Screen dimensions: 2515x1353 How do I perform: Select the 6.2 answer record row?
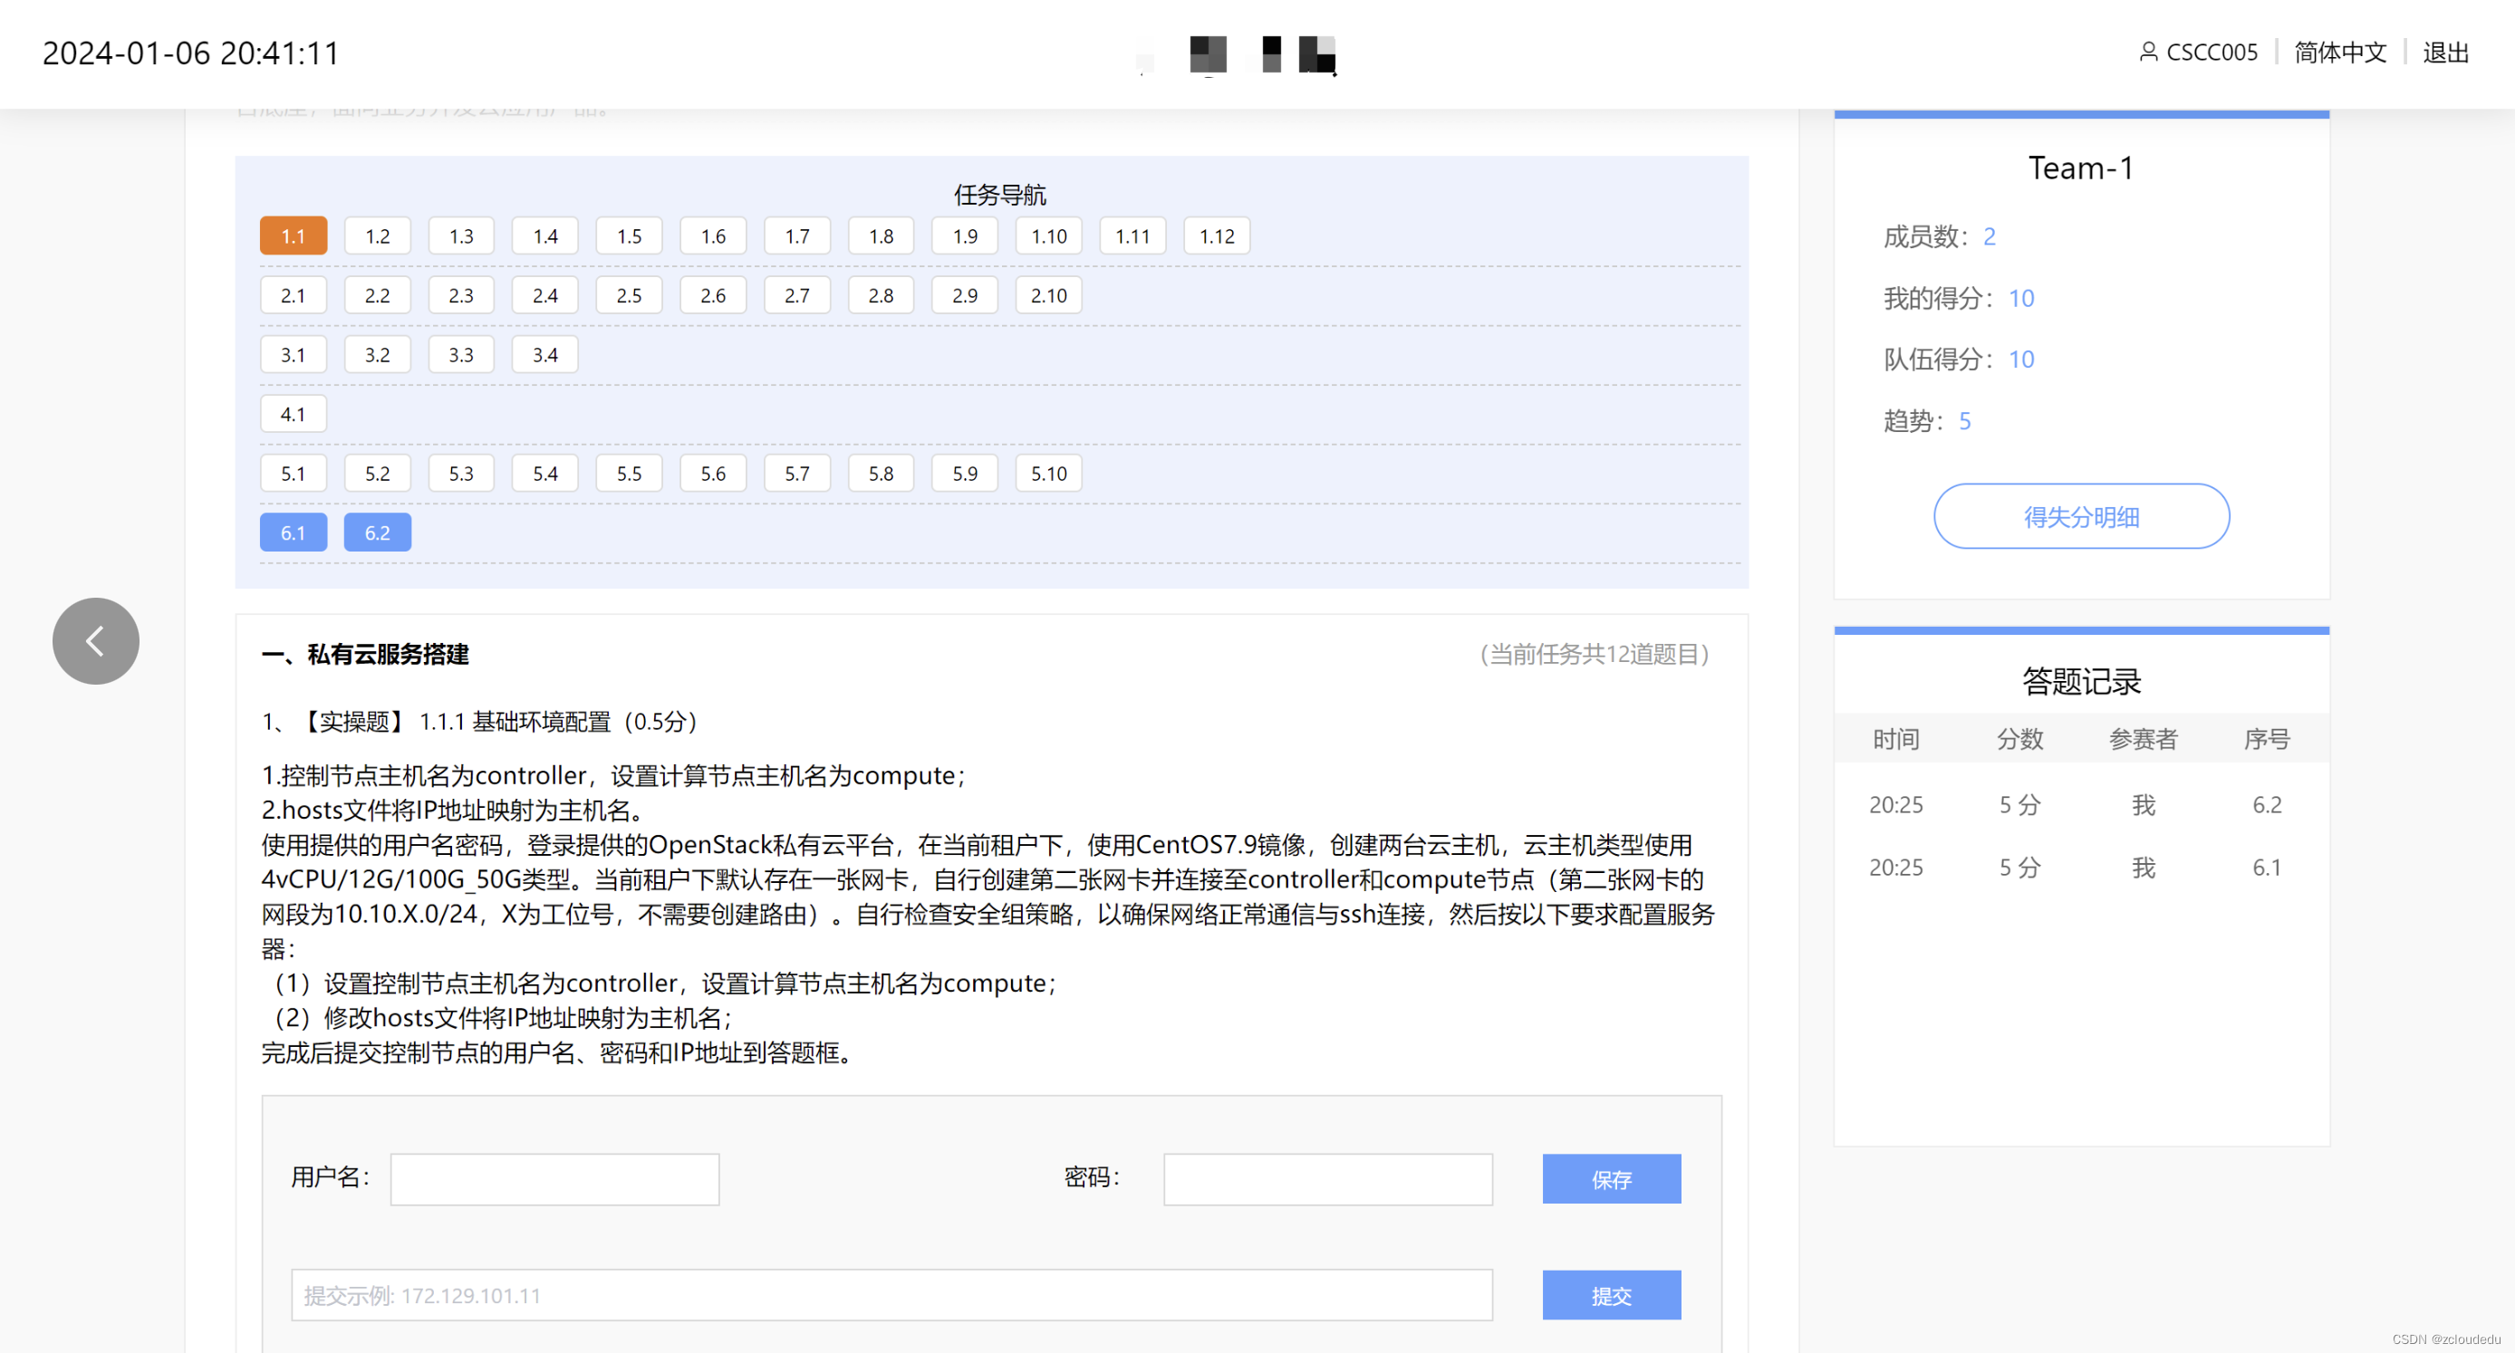pyautogui.click(x=2080, y=805)
